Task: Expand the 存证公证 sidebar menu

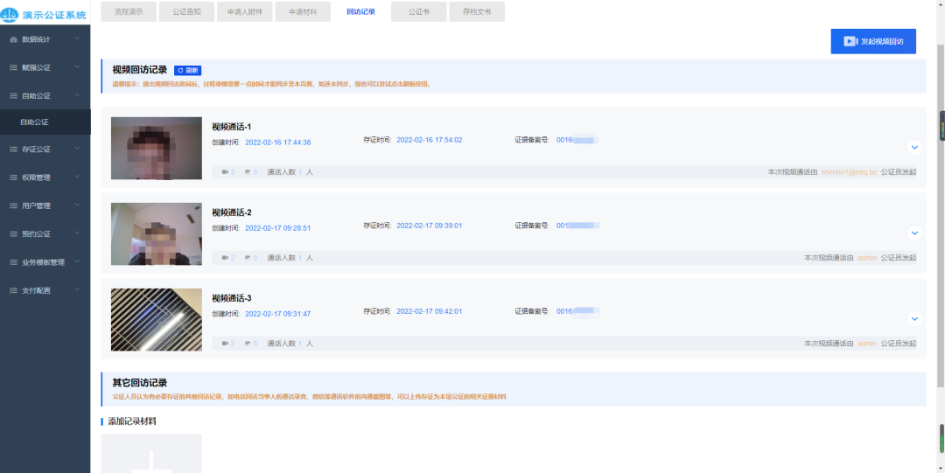Action: [77, 150]
